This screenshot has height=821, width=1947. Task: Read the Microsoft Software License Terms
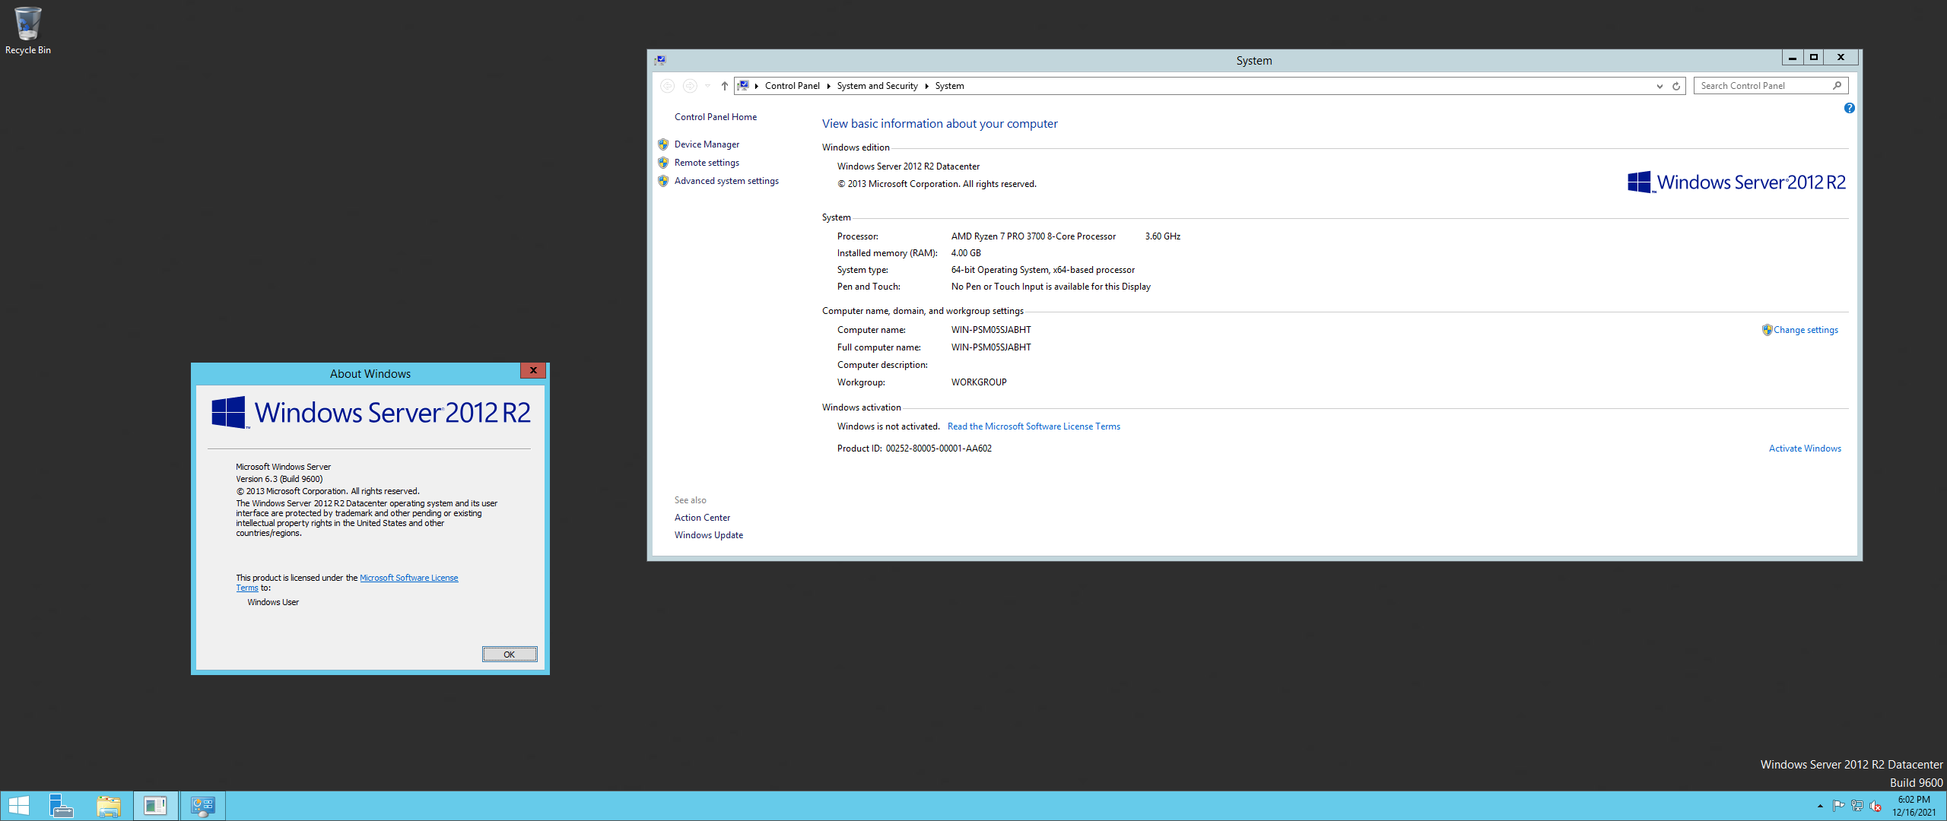(x=1034, y=426)
